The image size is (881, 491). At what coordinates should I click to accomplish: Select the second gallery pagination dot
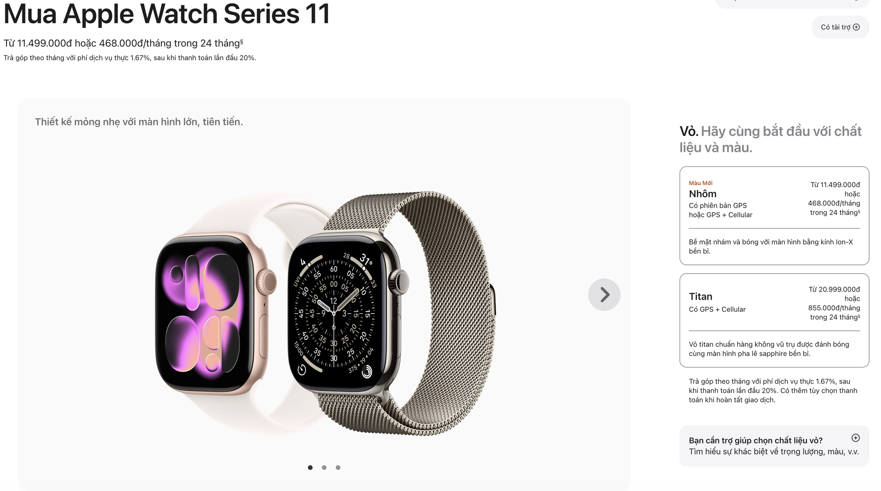(324, 468)
